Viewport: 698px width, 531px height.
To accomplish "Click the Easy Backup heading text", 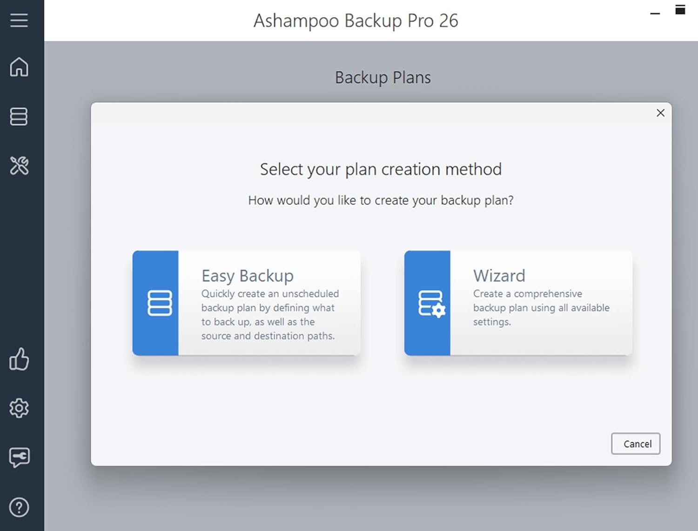I will [x=247, y=275].
